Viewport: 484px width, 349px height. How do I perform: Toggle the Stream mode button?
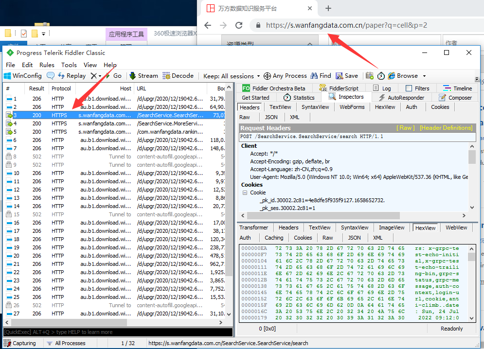[143, 76]
